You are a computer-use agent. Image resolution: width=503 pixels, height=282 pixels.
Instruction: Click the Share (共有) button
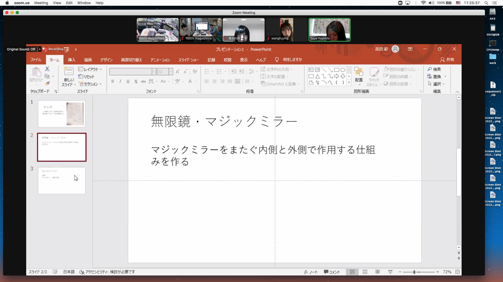point(447,60)
